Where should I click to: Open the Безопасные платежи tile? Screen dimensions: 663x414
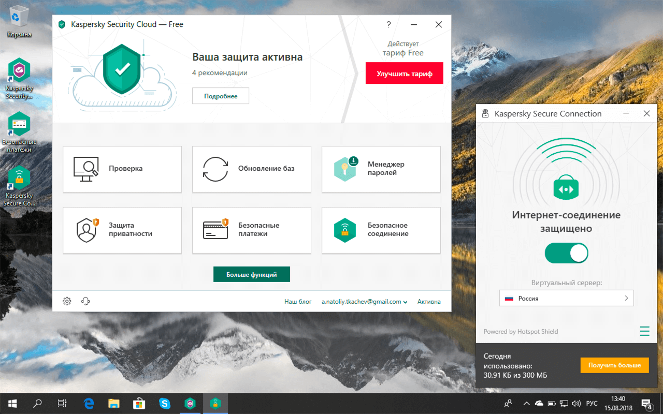pyautogui.click(x=252, y=230)
